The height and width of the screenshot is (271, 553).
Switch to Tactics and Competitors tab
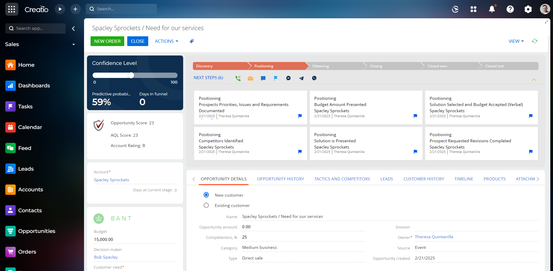(x=342, y=179)
